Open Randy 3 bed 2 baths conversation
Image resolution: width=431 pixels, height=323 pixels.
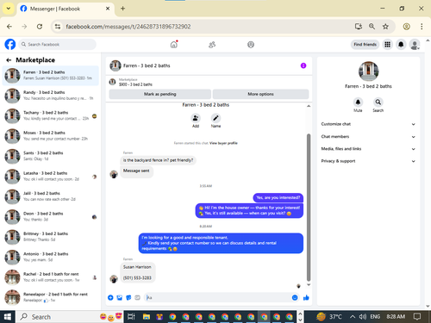pyautogui.click(x=51, y=96)
